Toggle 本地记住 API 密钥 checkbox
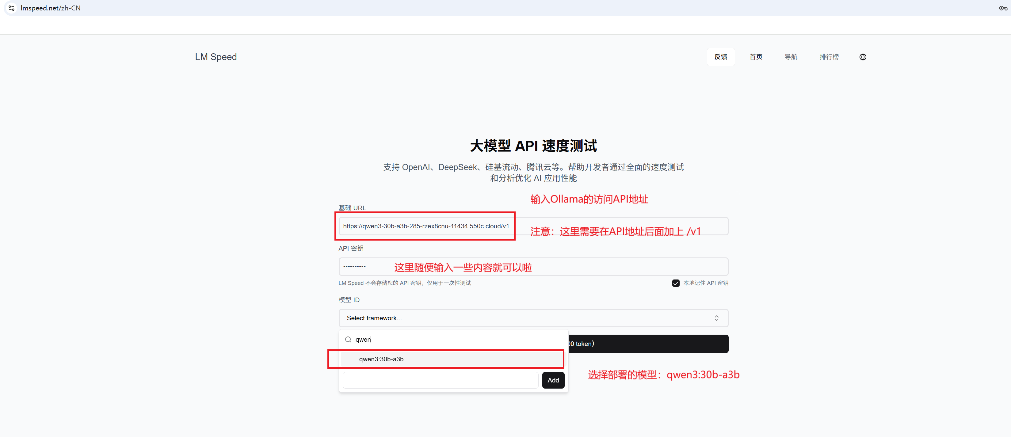Image resolution: width=1011 pixels, height=437 pixels. (x=675, y=283)
